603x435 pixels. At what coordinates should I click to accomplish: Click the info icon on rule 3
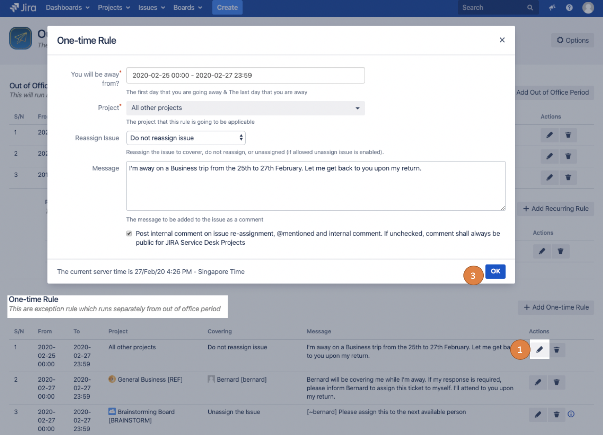(571, 414)
